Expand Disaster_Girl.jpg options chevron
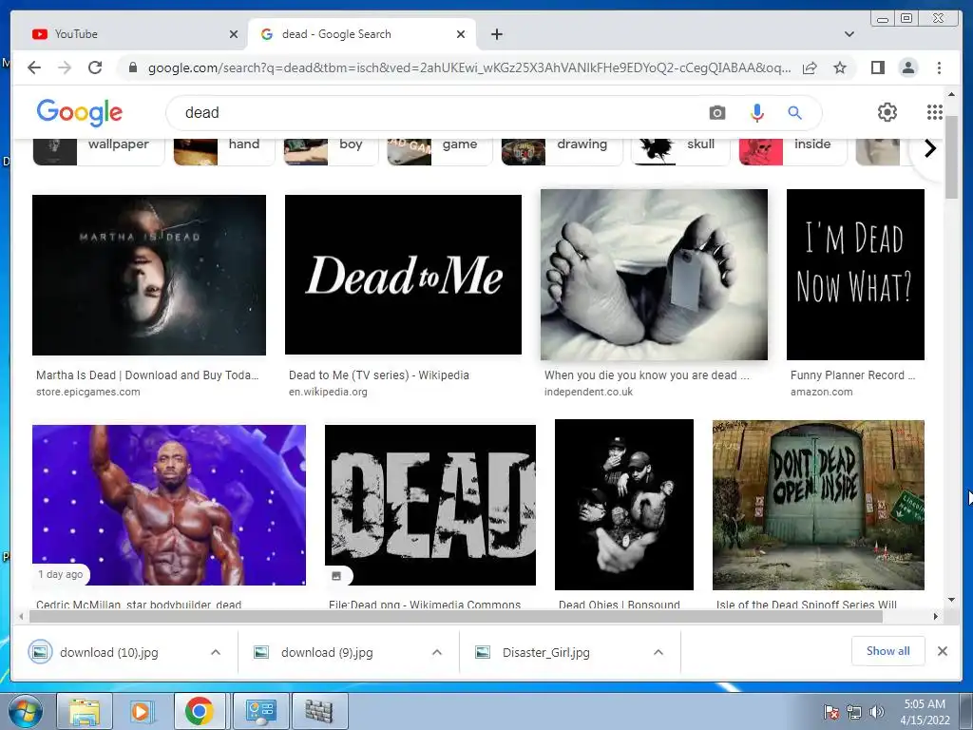973x730 pixels. coord(658,652)
